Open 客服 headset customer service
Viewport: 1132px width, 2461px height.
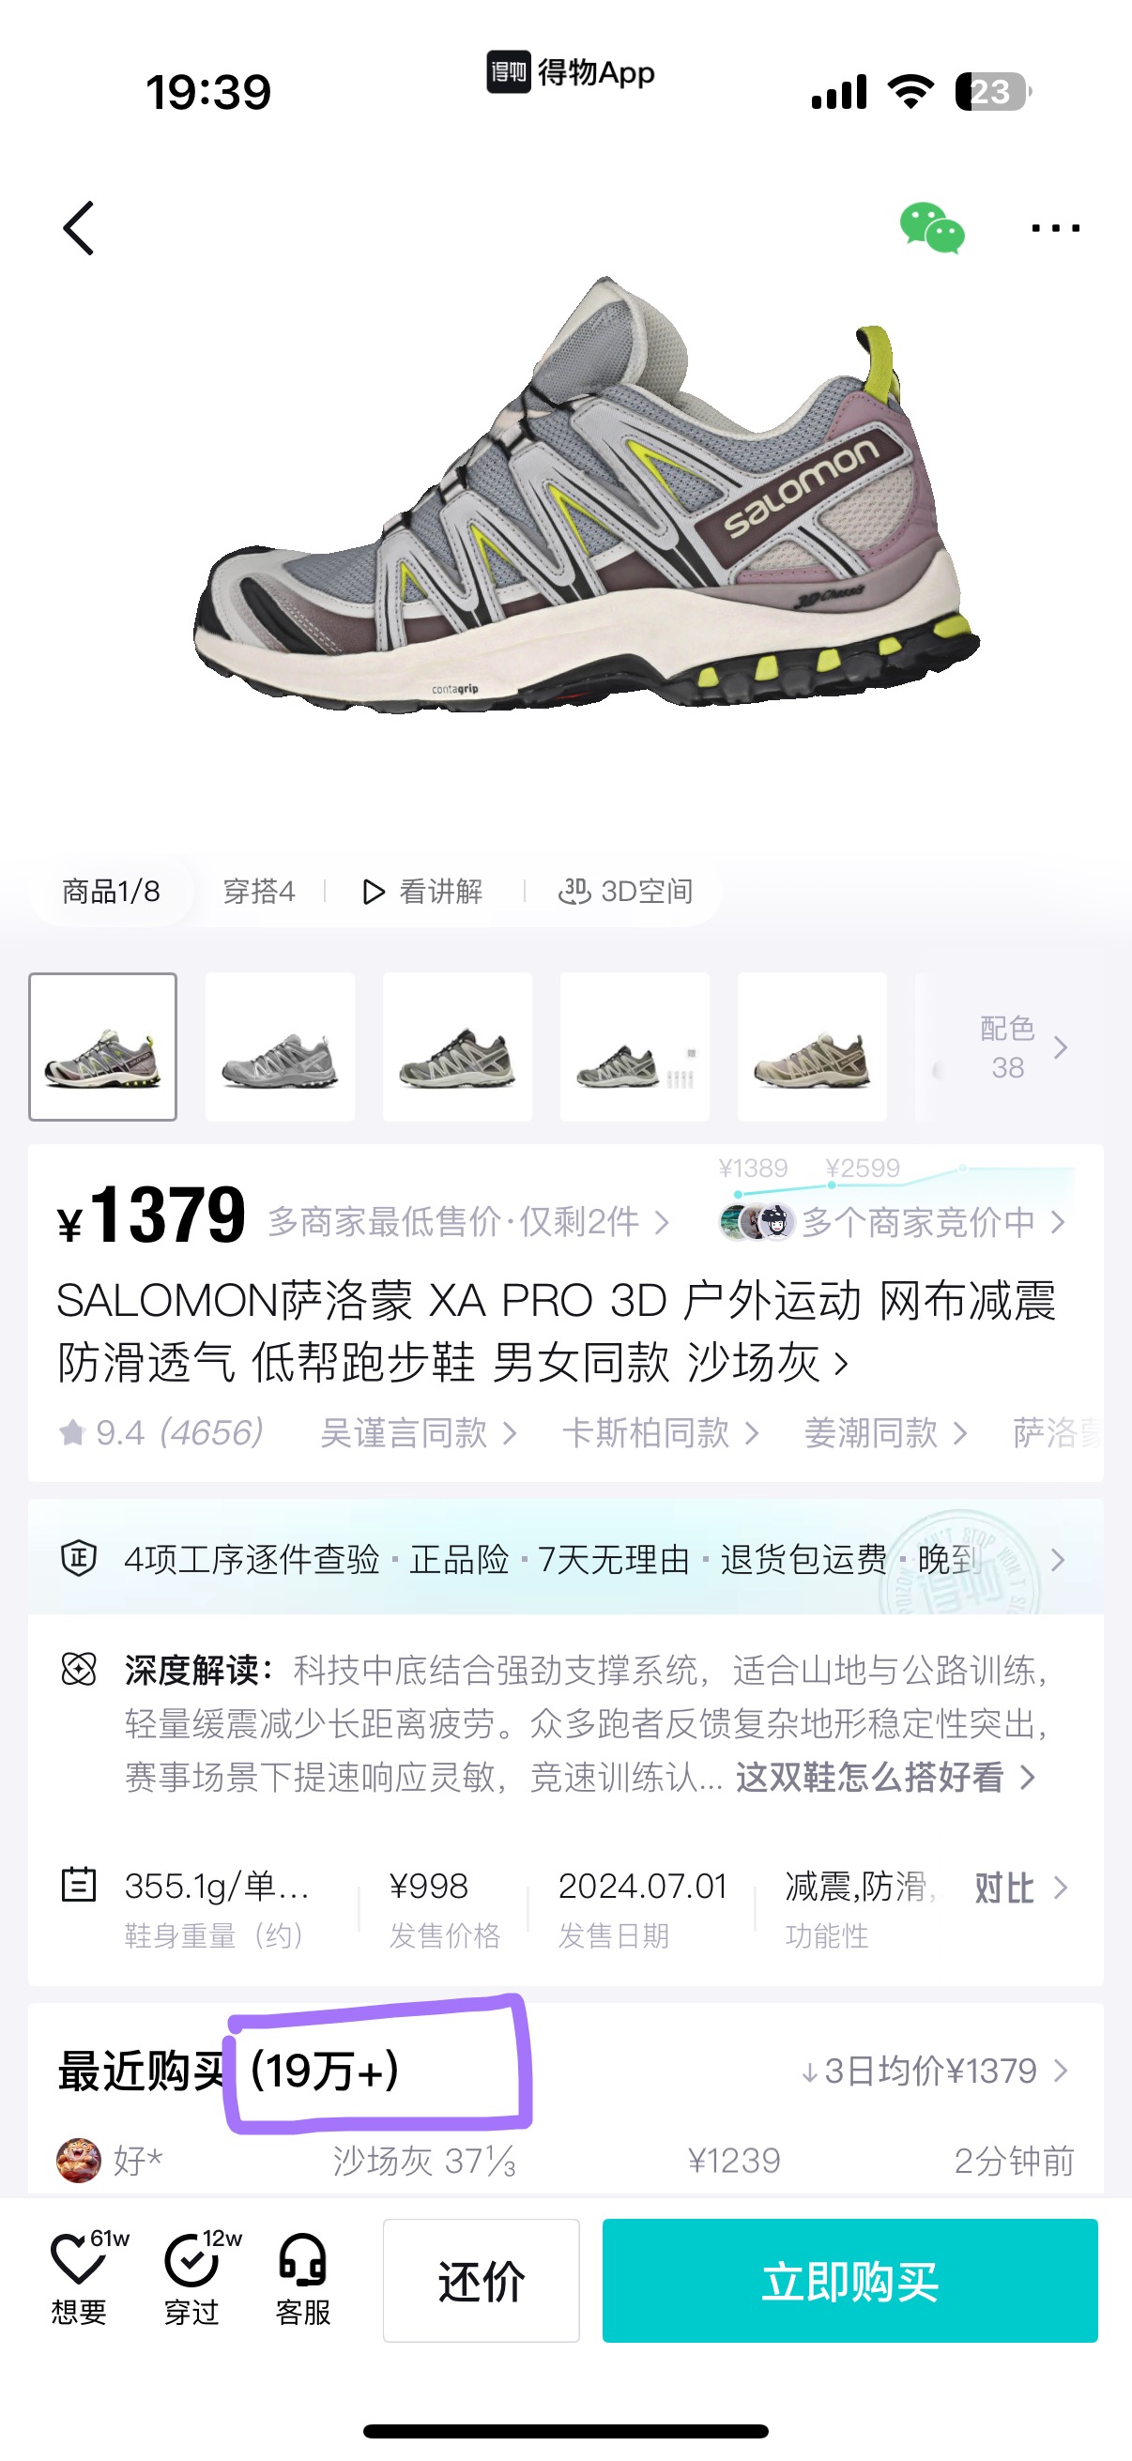coord(303,2258)
